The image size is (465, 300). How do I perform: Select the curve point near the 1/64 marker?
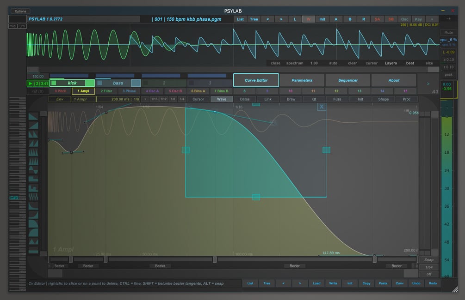(106, 112)
